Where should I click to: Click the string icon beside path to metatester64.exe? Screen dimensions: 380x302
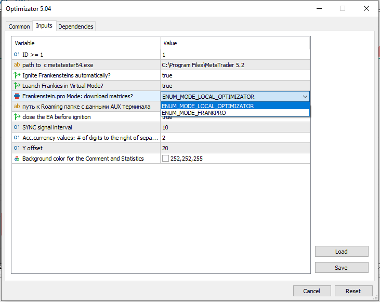tap(17, 65)
